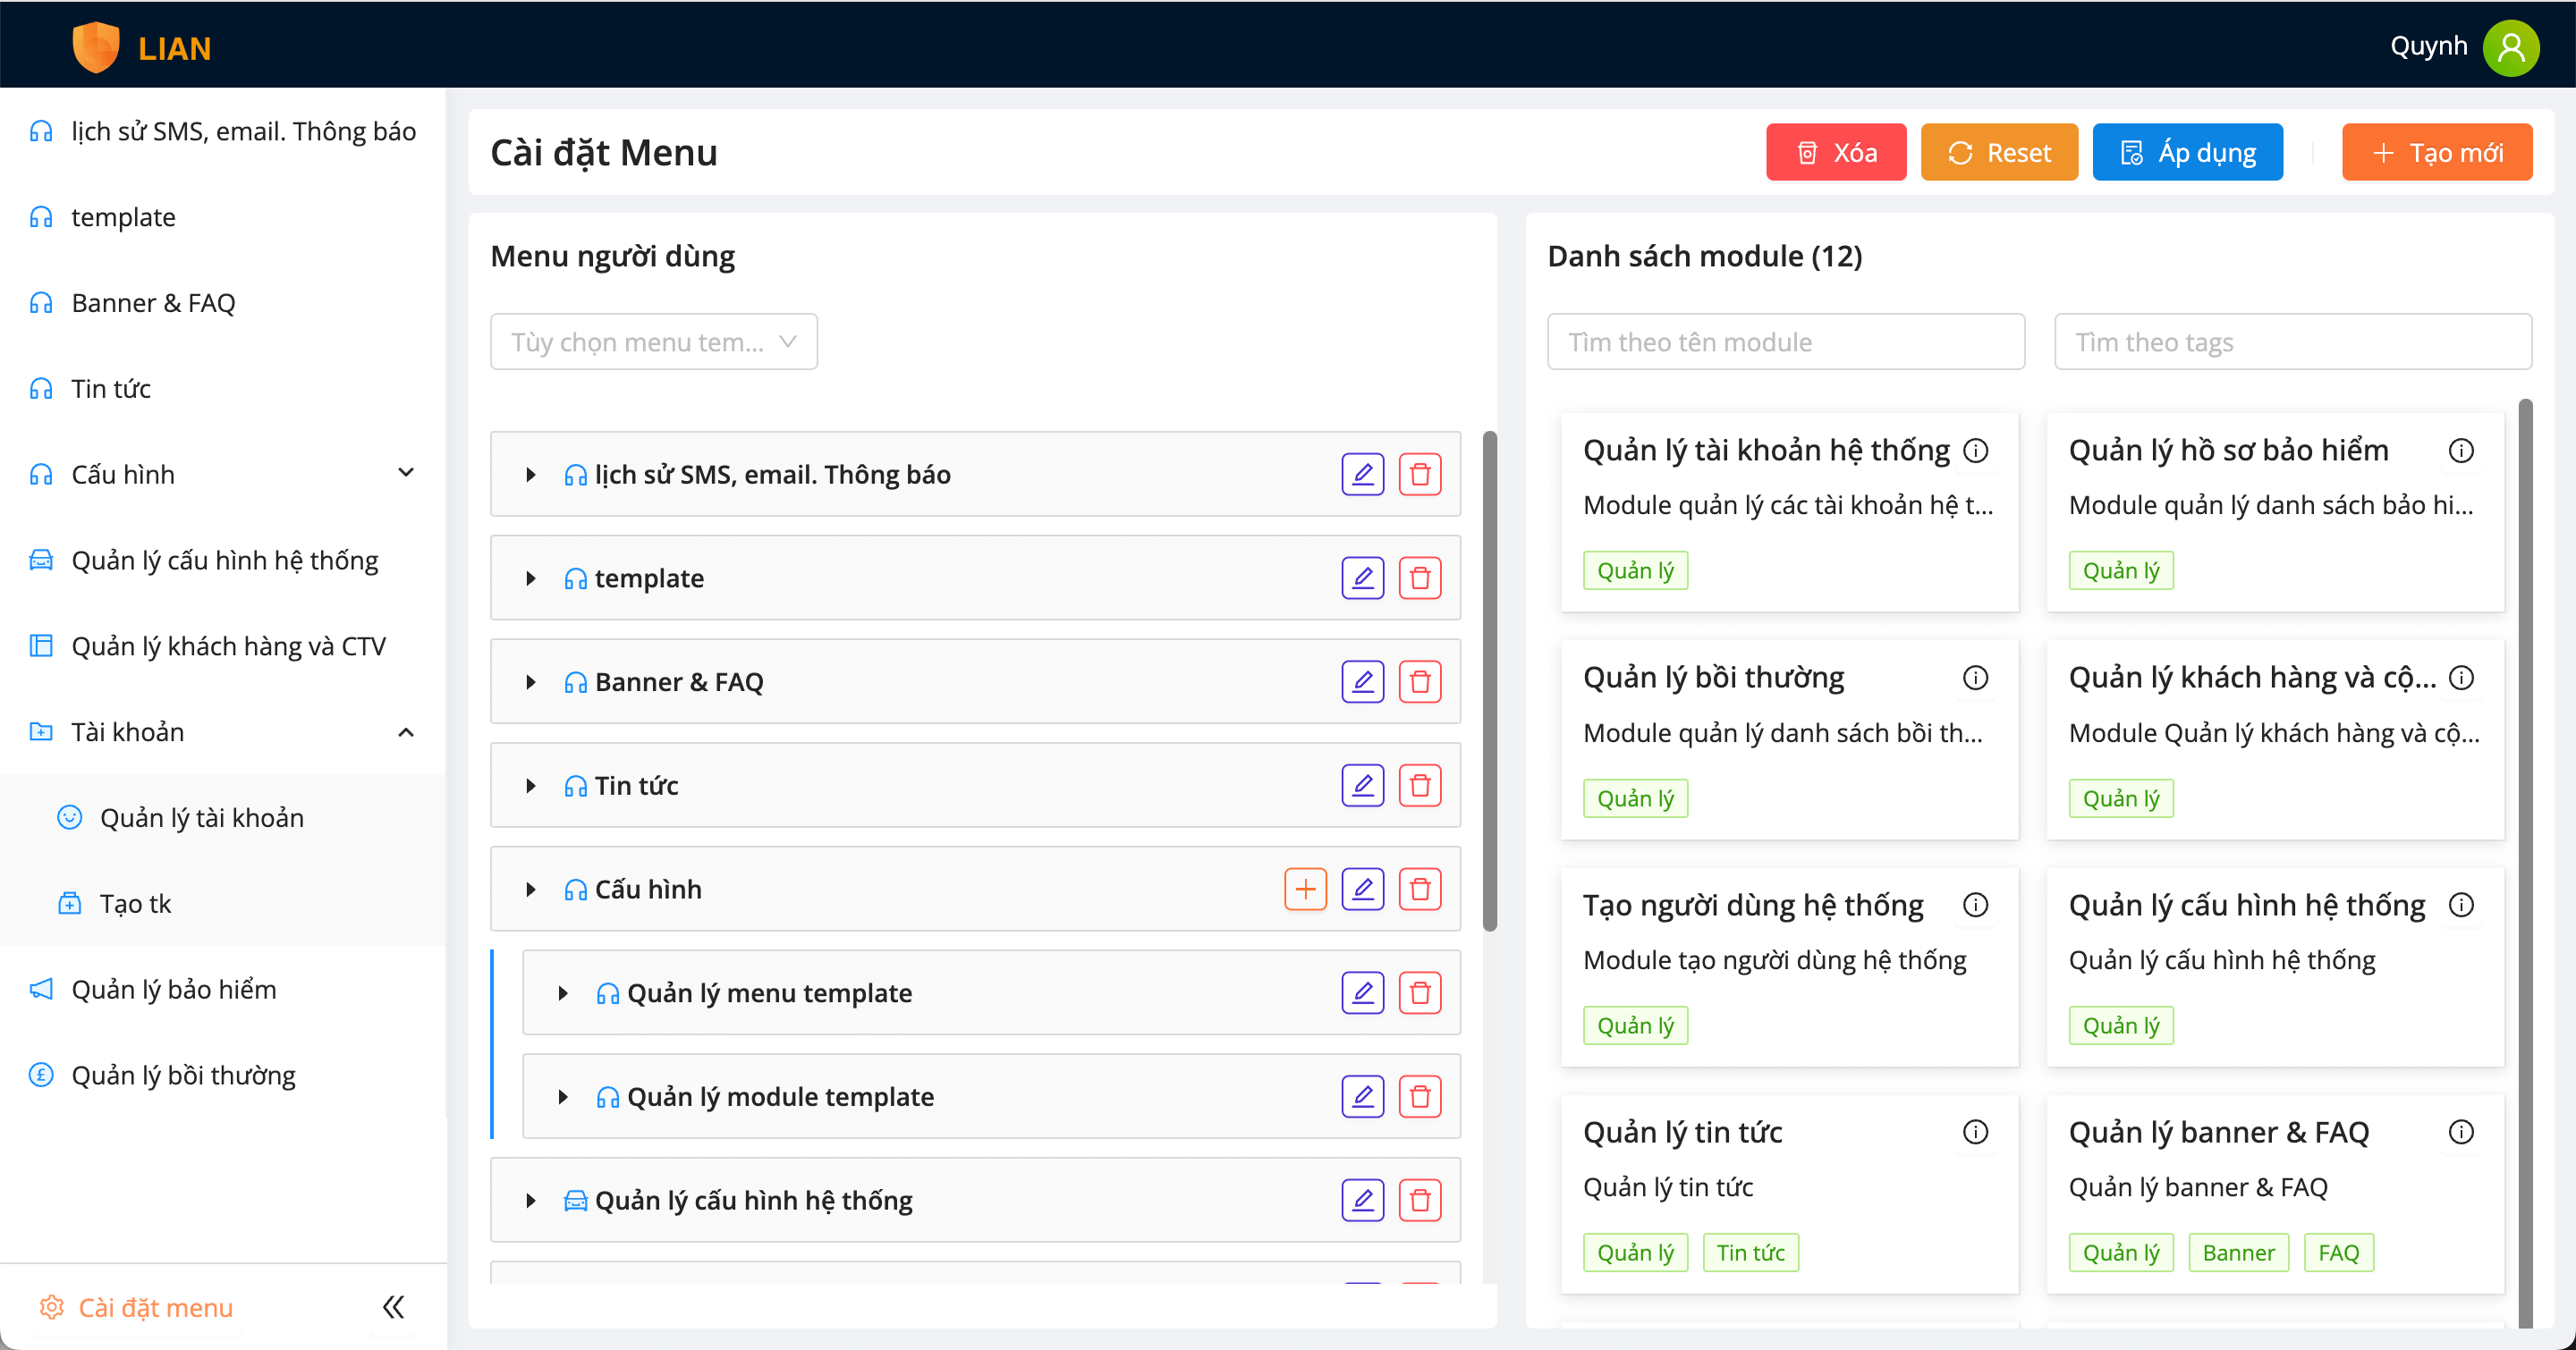Expand the Cấu hình sidebar submenu

pos(406,474)
